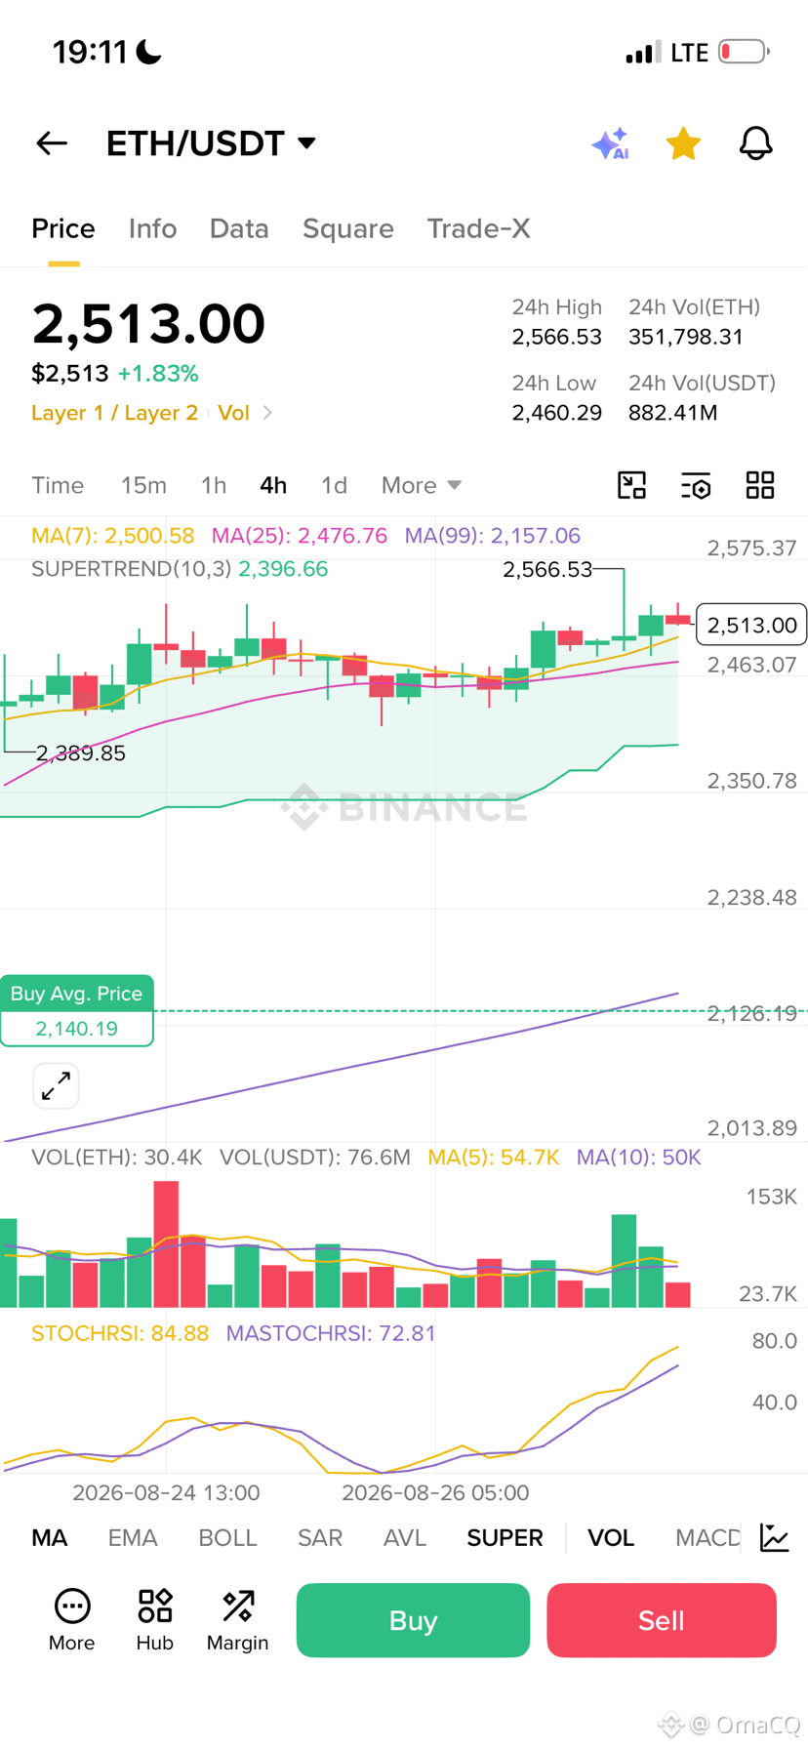Switch to the Data tab
808x1749 pixels.
(x=239, y=228)
